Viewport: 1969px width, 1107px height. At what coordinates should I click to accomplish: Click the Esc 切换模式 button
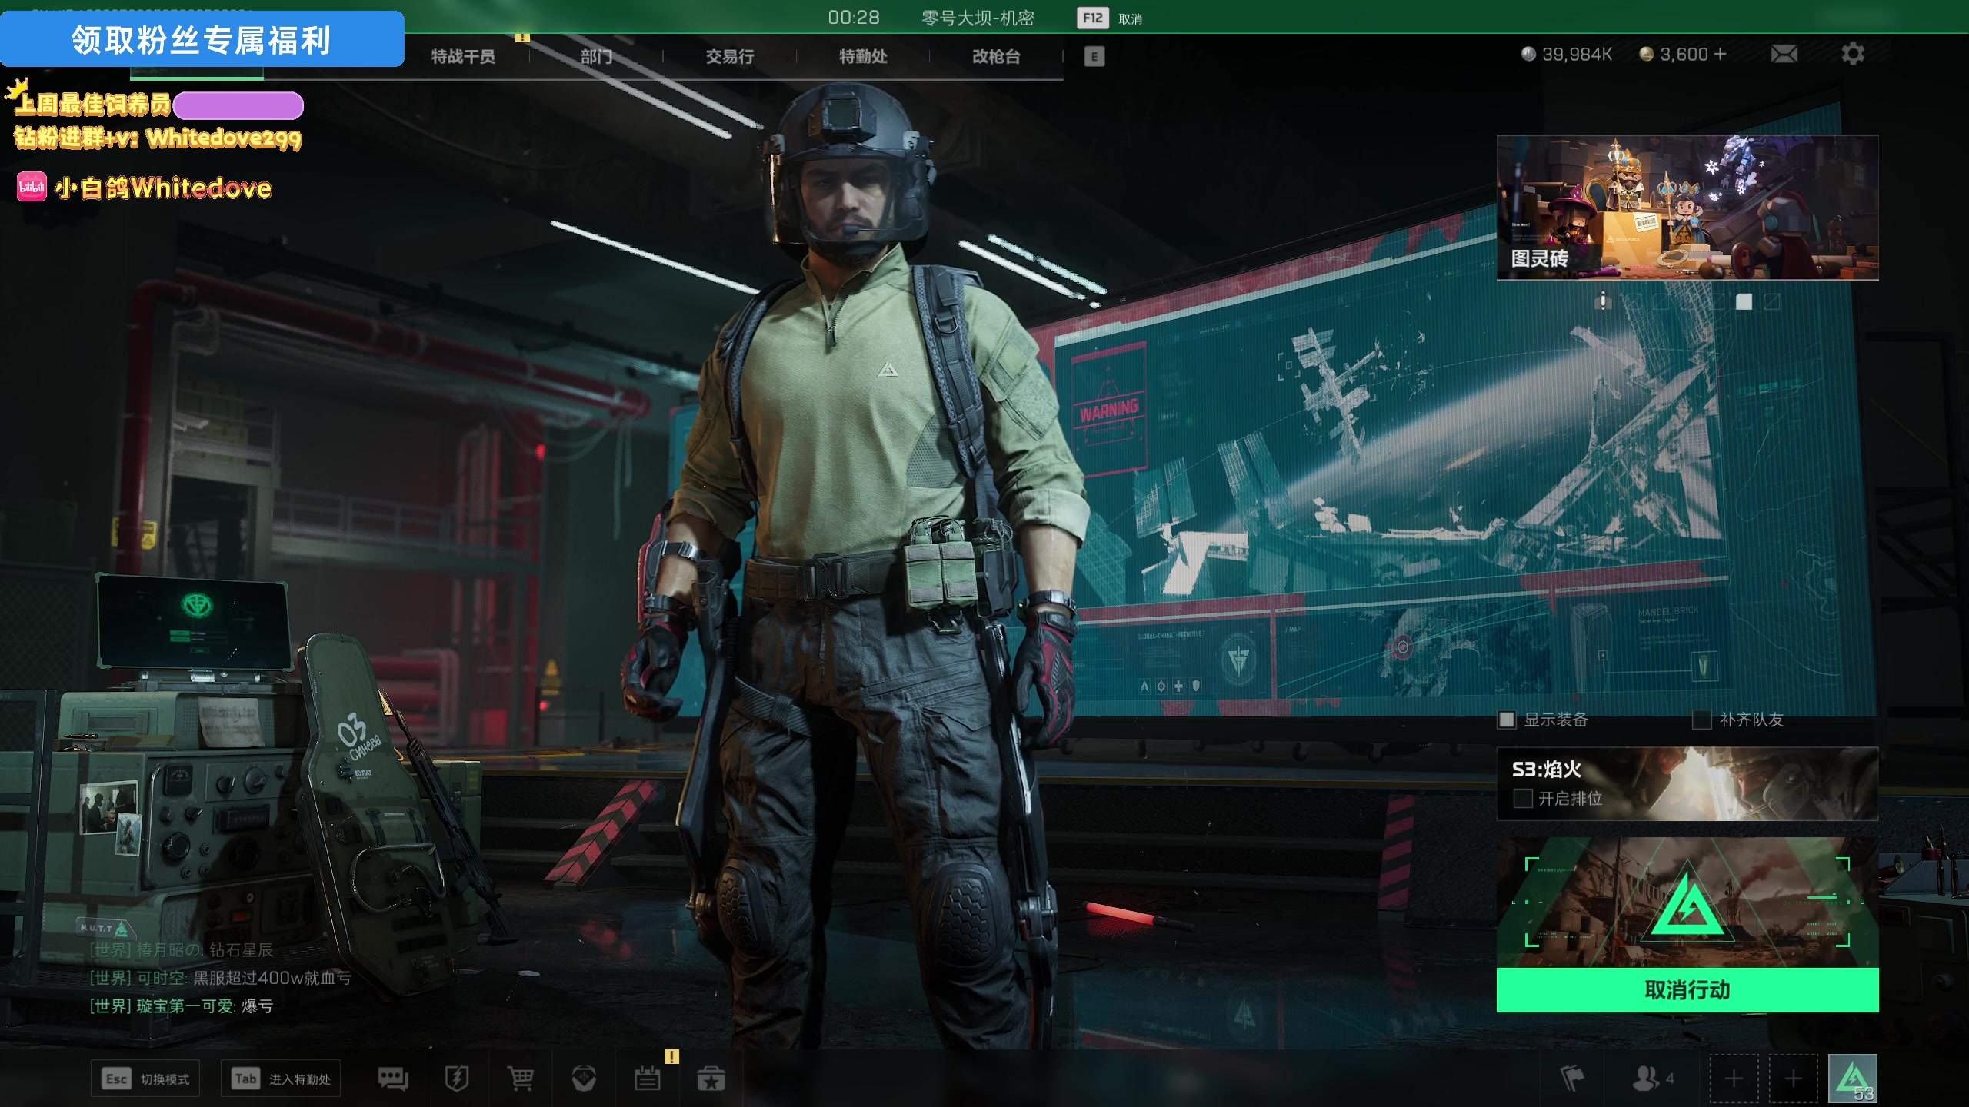click(x=145, y=1079)
